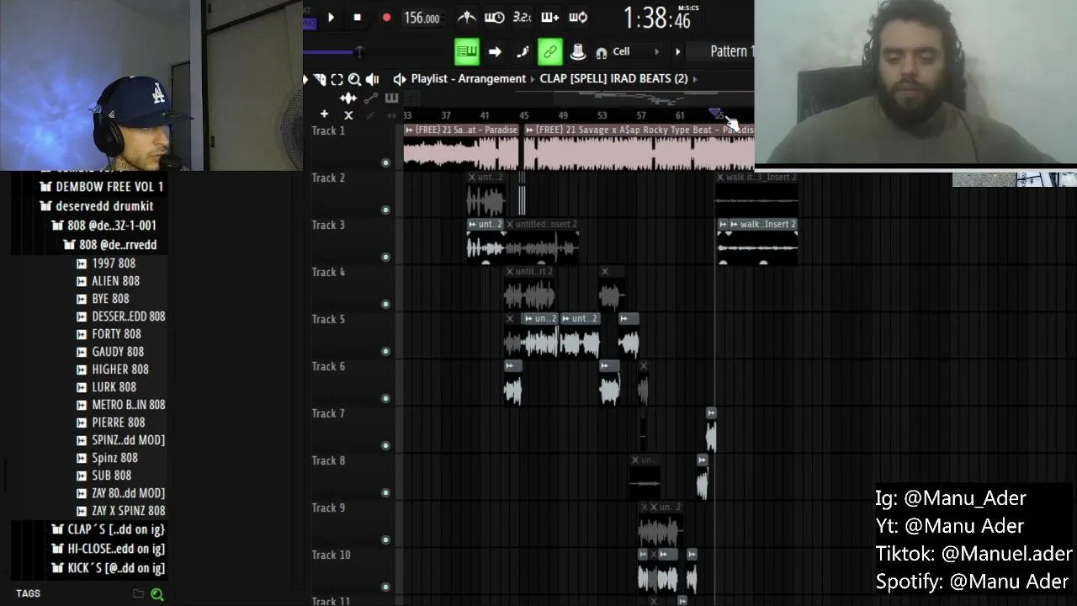Expand DEMBOW FREE VOL 1 folder

[102, 187]
